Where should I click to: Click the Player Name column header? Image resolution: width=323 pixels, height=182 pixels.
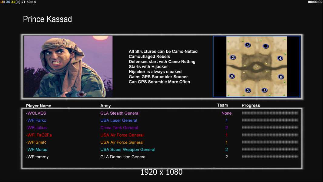38,106
